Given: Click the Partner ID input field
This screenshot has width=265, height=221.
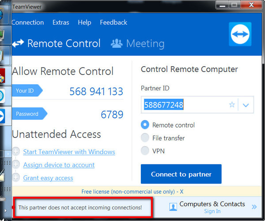Looking at the screenshot, I should [x=185, y=105].
